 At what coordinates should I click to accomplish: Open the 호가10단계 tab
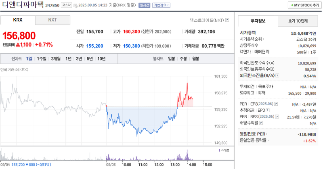(x=298, y=21)
